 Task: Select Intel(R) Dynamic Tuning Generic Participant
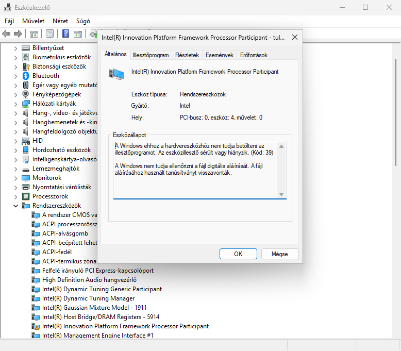[102, 289]
